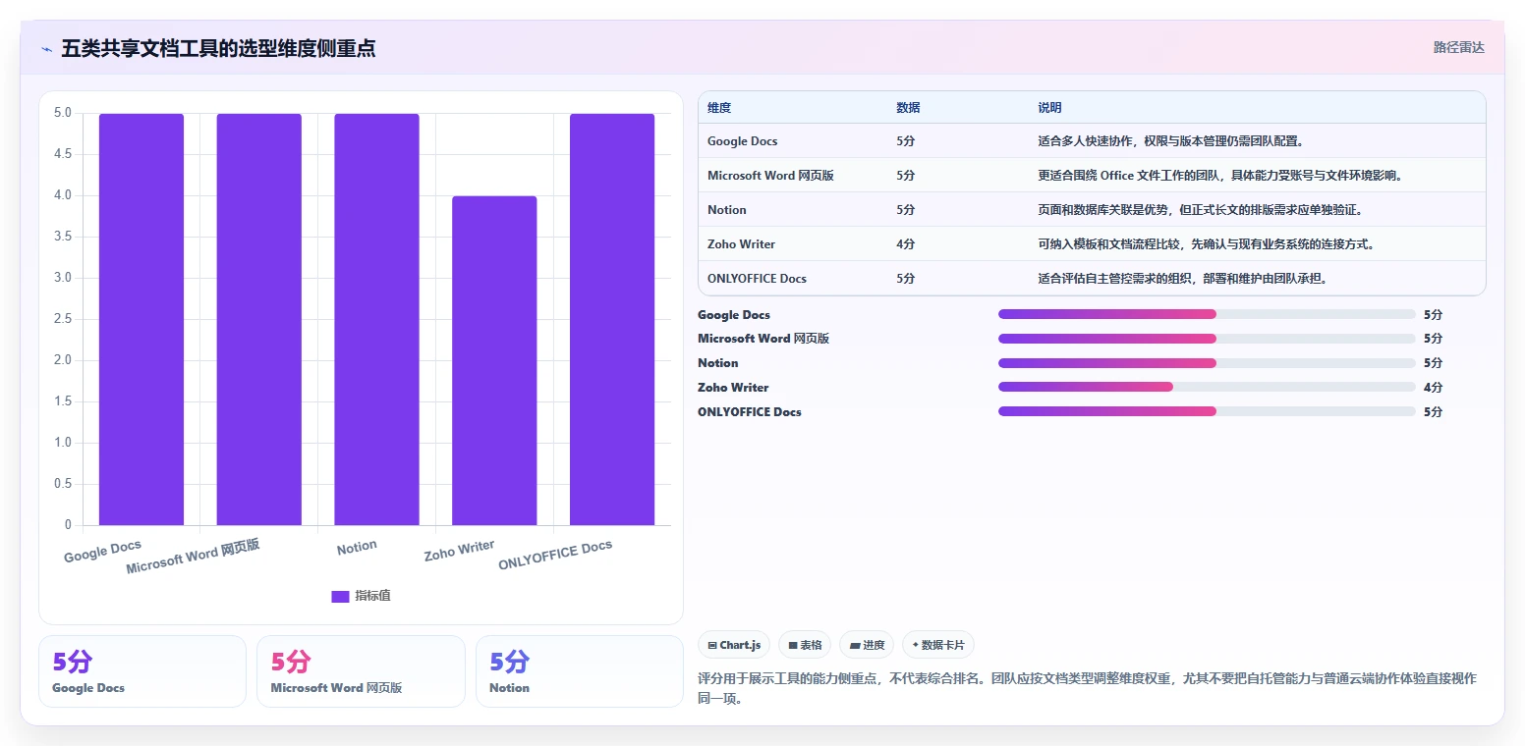Open the Notion 5分 data card
This screenshot has height=746, width=1525.
click(580, 671)
